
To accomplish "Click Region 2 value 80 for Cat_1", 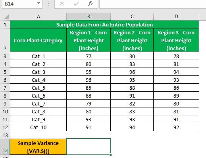I will [132, 56].
